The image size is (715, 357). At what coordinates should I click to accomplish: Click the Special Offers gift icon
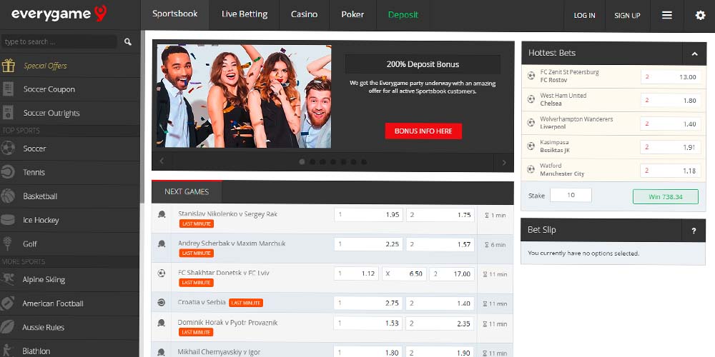coord(9,66)
